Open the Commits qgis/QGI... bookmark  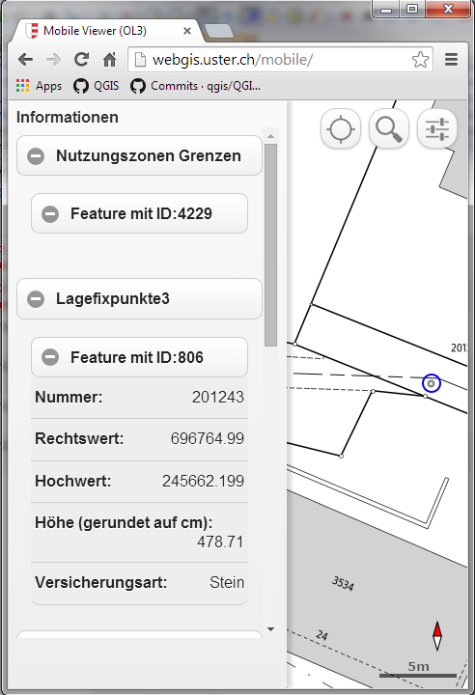coord(196,86)
